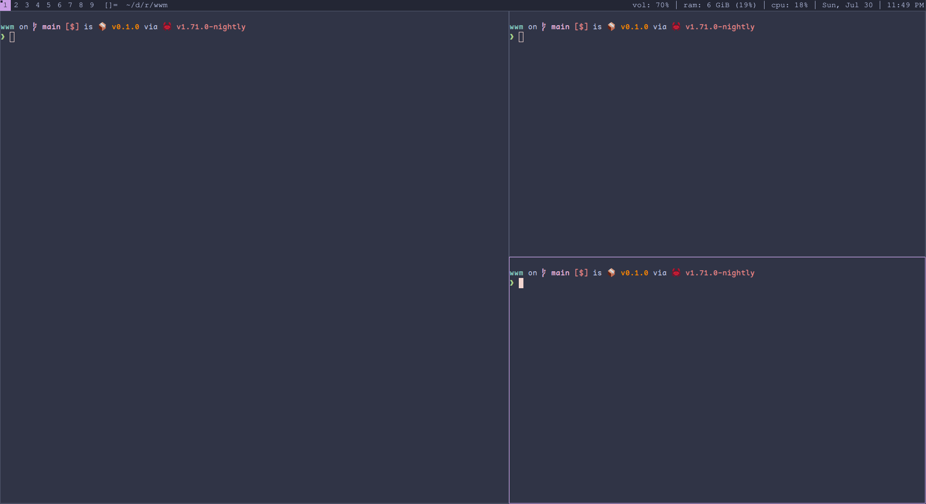Click the git branch icon in top-right terminal

point(543,27)
